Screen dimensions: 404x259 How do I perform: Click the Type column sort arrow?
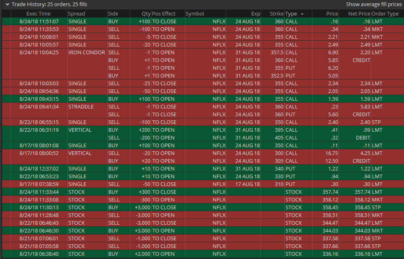click(x=302, y=14)
